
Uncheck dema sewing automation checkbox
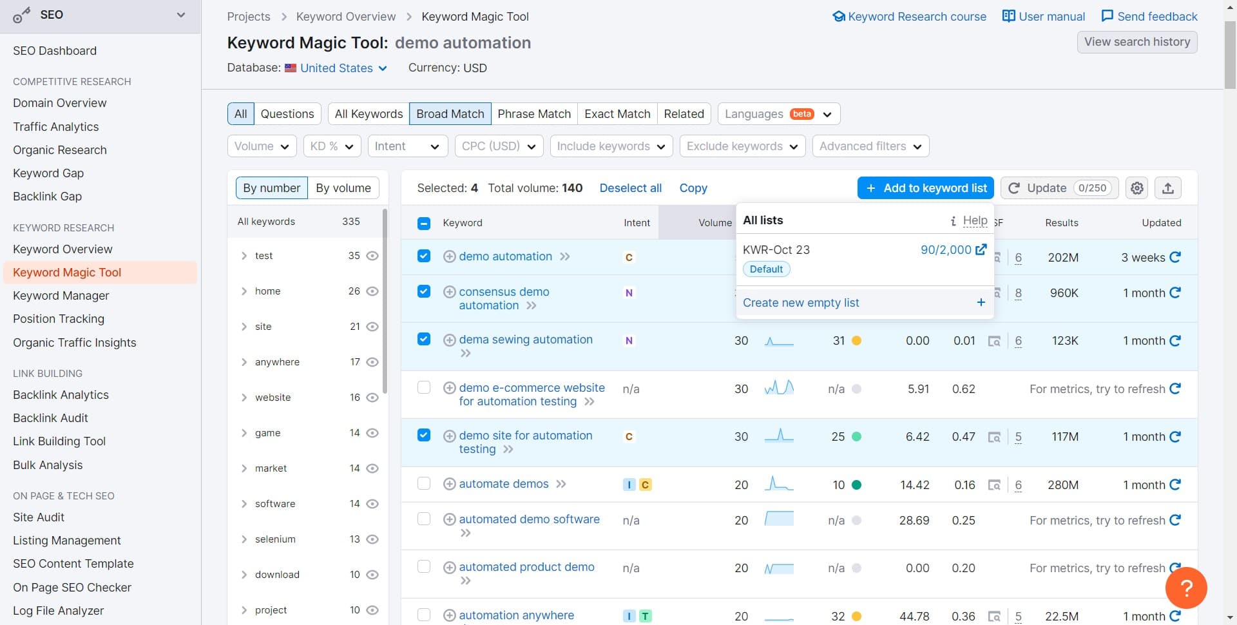tap(423, 339)
